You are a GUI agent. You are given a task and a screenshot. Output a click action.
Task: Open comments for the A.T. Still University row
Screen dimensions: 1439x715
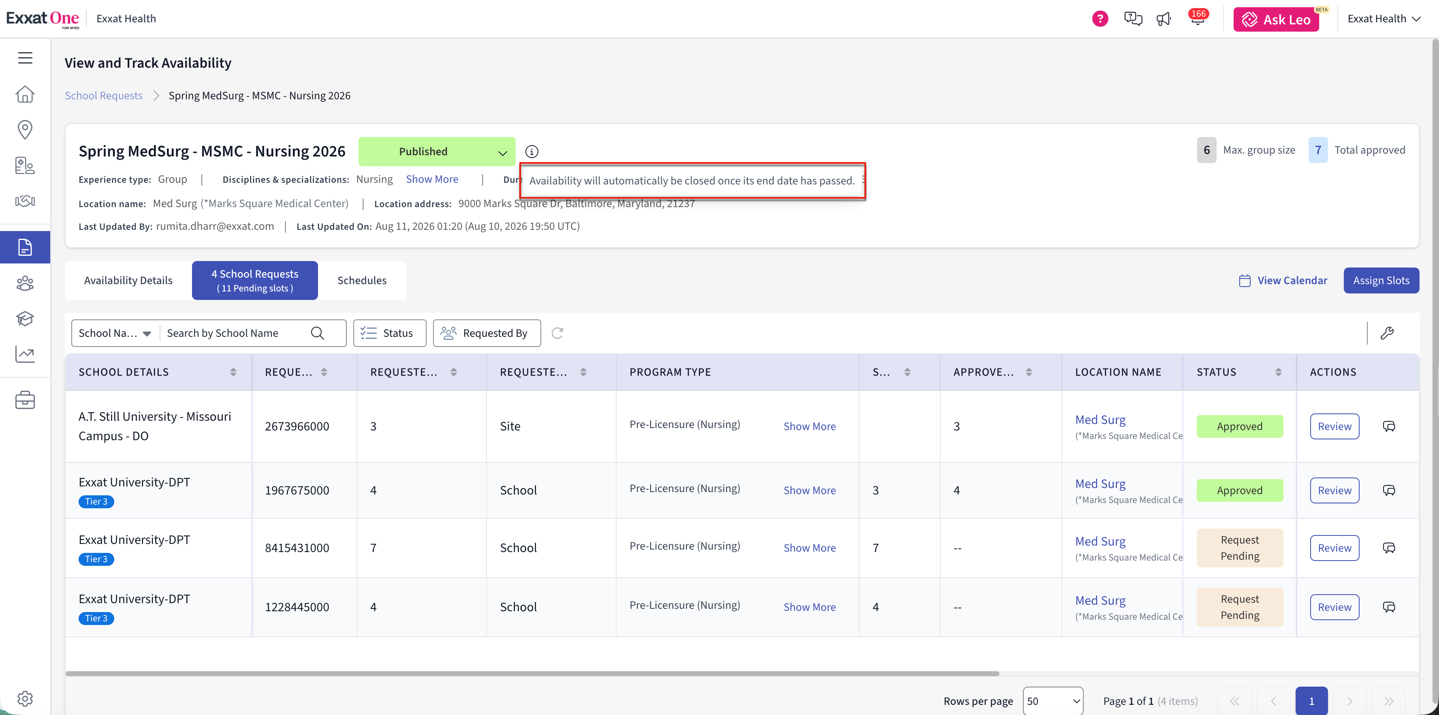click(x=1389, y=426)
